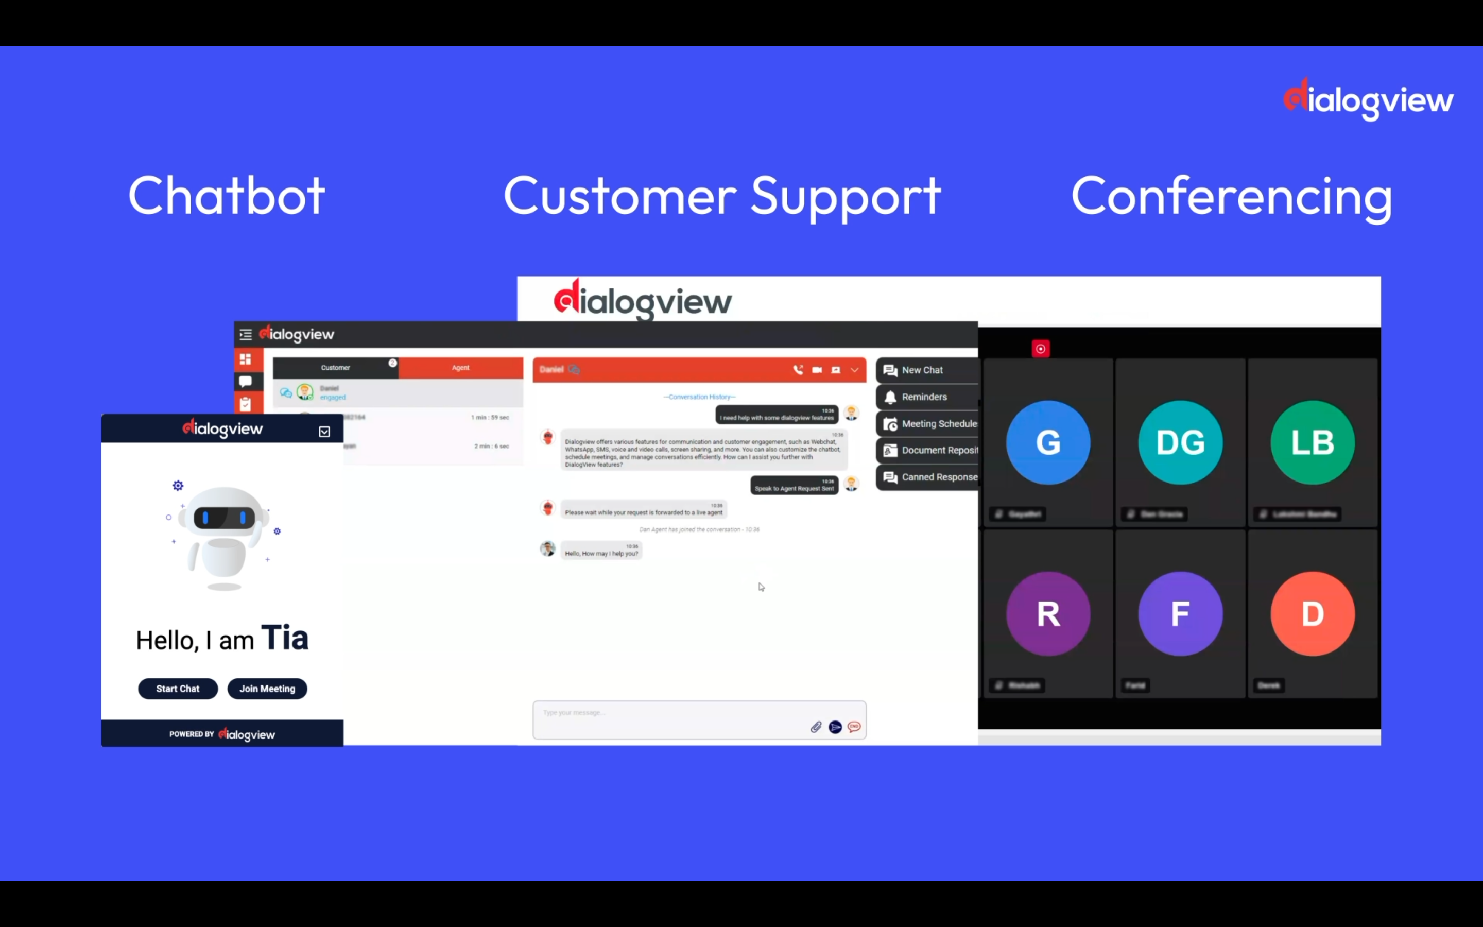Expand Daniel chat status dropdown
This screenshot has height=927, width=1483.
855,370
